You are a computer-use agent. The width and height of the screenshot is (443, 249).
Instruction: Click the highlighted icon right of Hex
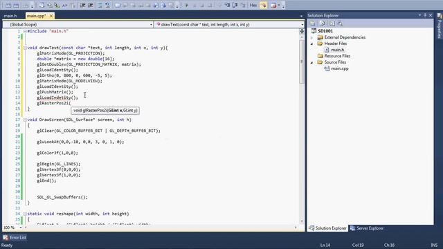point(263,6)
